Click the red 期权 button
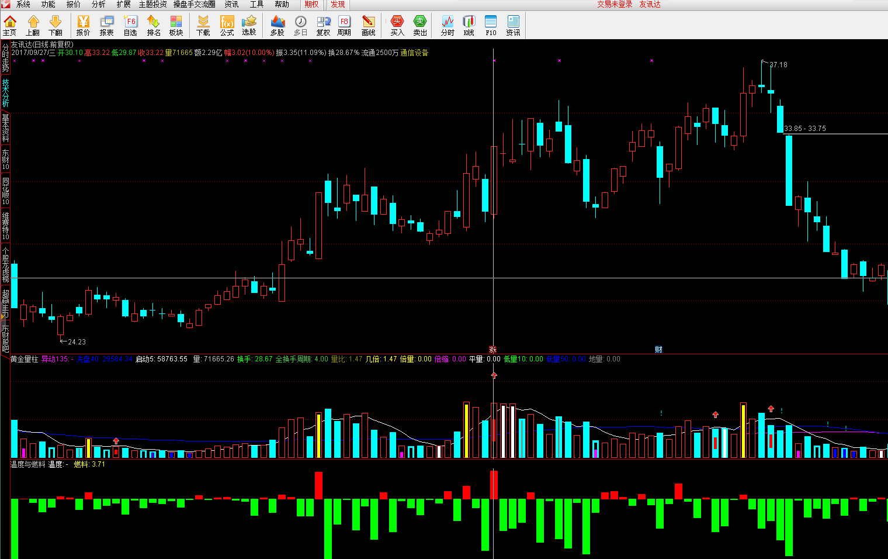 click(x=312, y=4)
